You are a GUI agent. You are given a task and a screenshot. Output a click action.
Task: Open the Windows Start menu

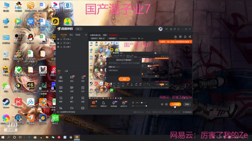(3, 137)
